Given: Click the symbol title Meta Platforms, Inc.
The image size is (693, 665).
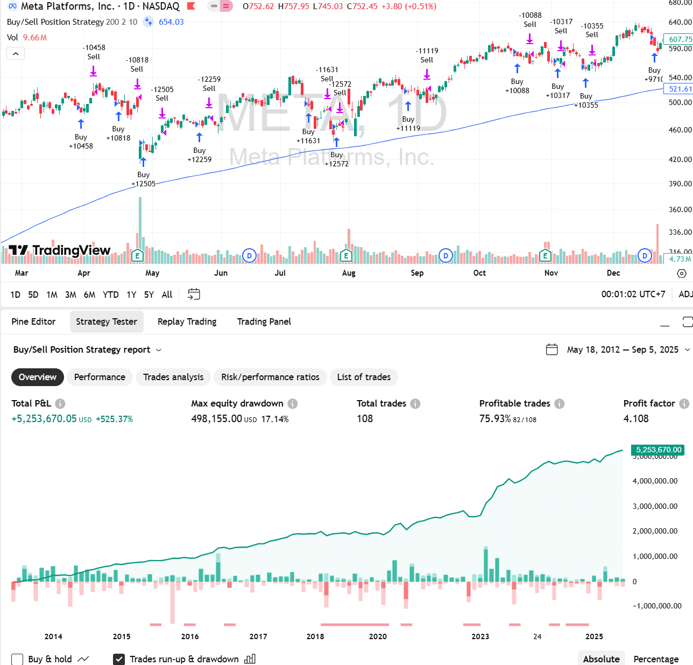Looking at the screenshot, I should [67, 6].
